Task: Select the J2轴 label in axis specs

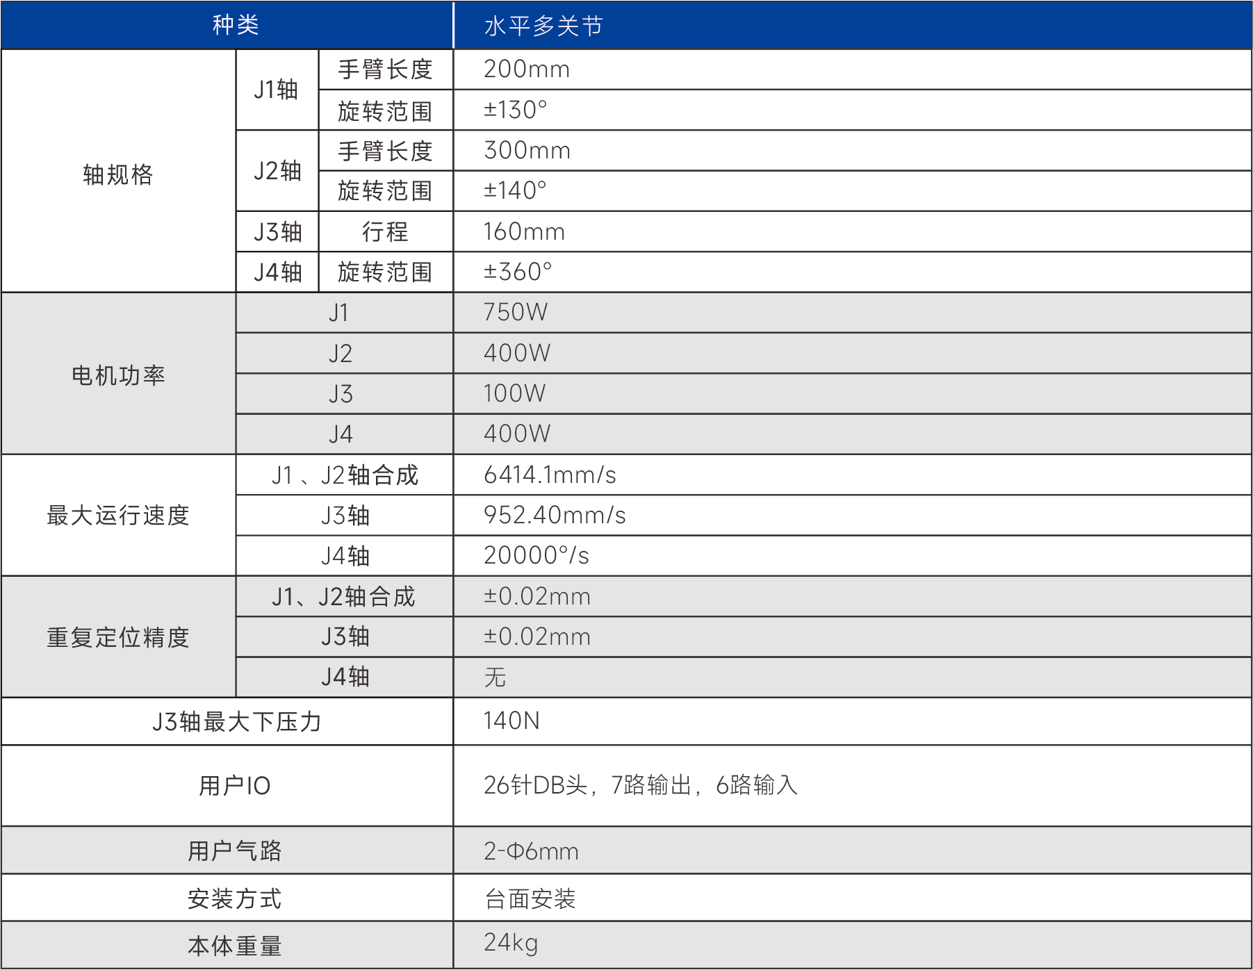Action: 277,171
